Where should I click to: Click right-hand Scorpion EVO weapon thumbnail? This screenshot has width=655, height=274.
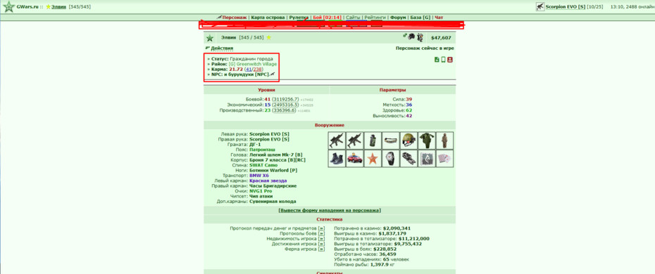tap(355, 141)
